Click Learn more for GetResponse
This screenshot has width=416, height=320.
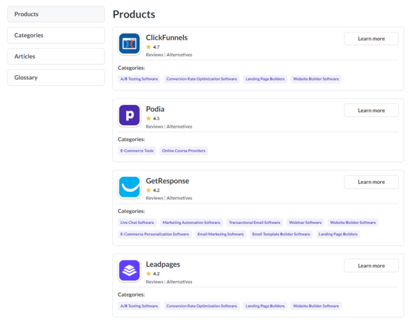click(371, 182)
